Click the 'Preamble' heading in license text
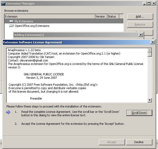Image resolution: width=158 pixels, height=149 pixels. pyautogui.click(x=36, y=98)
